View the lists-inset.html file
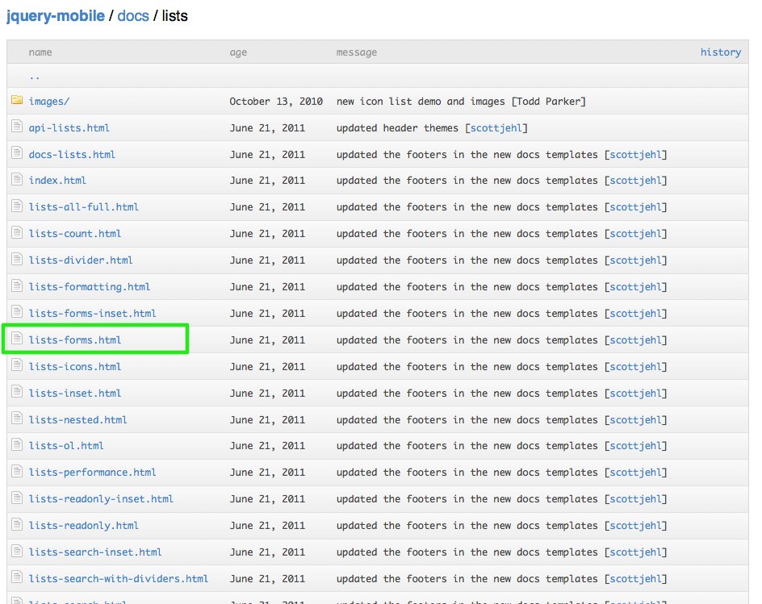Viewport: 762px width, 604px height. click(x=75, y=394)
